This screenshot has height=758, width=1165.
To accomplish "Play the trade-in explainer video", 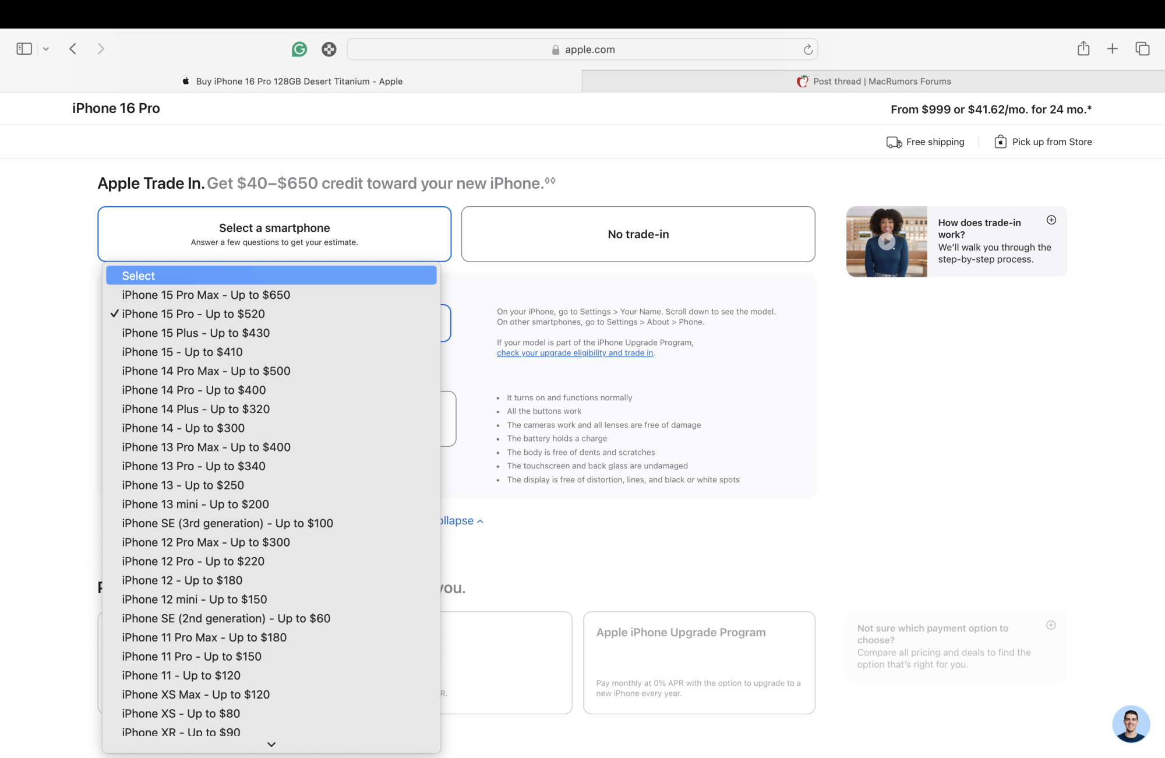I will pos(886,241).
